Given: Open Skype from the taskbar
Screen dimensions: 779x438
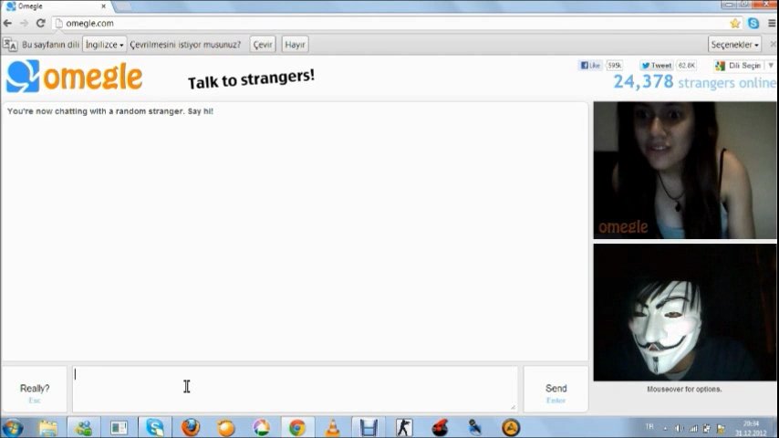Looking at the screenshot, I should (154, 428).
